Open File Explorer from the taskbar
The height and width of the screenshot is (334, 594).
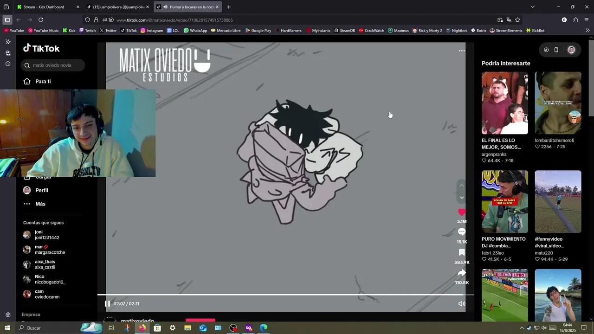tap(187, 328)
